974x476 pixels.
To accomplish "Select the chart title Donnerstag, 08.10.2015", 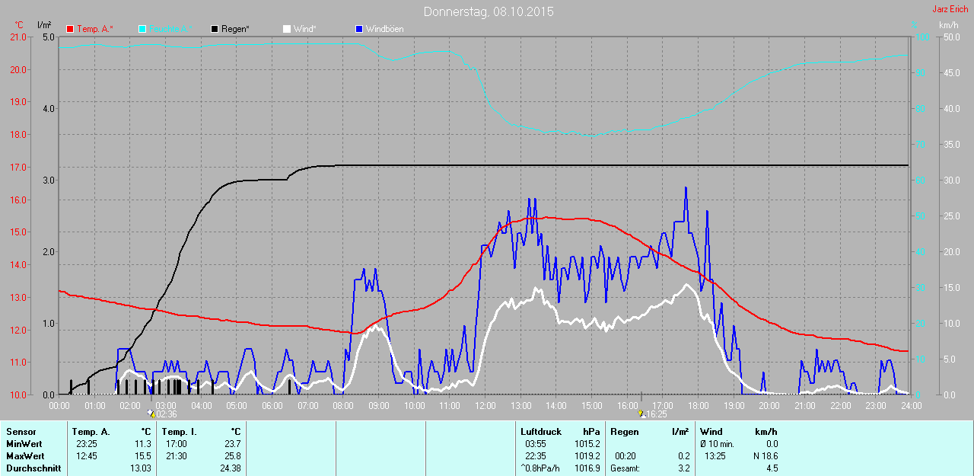I will 489,12.
